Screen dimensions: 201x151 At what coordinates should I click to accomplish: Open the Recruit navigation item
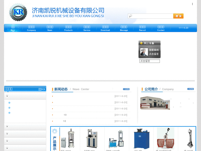[x=142, y=28]
